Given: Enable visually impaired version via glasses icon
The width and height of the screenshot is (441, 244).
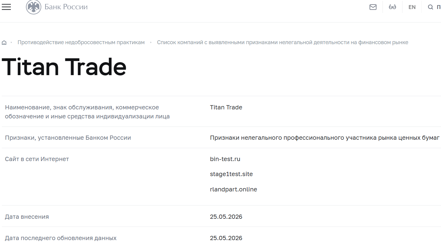Looking at the screenshot, I should tap(392, 7).
